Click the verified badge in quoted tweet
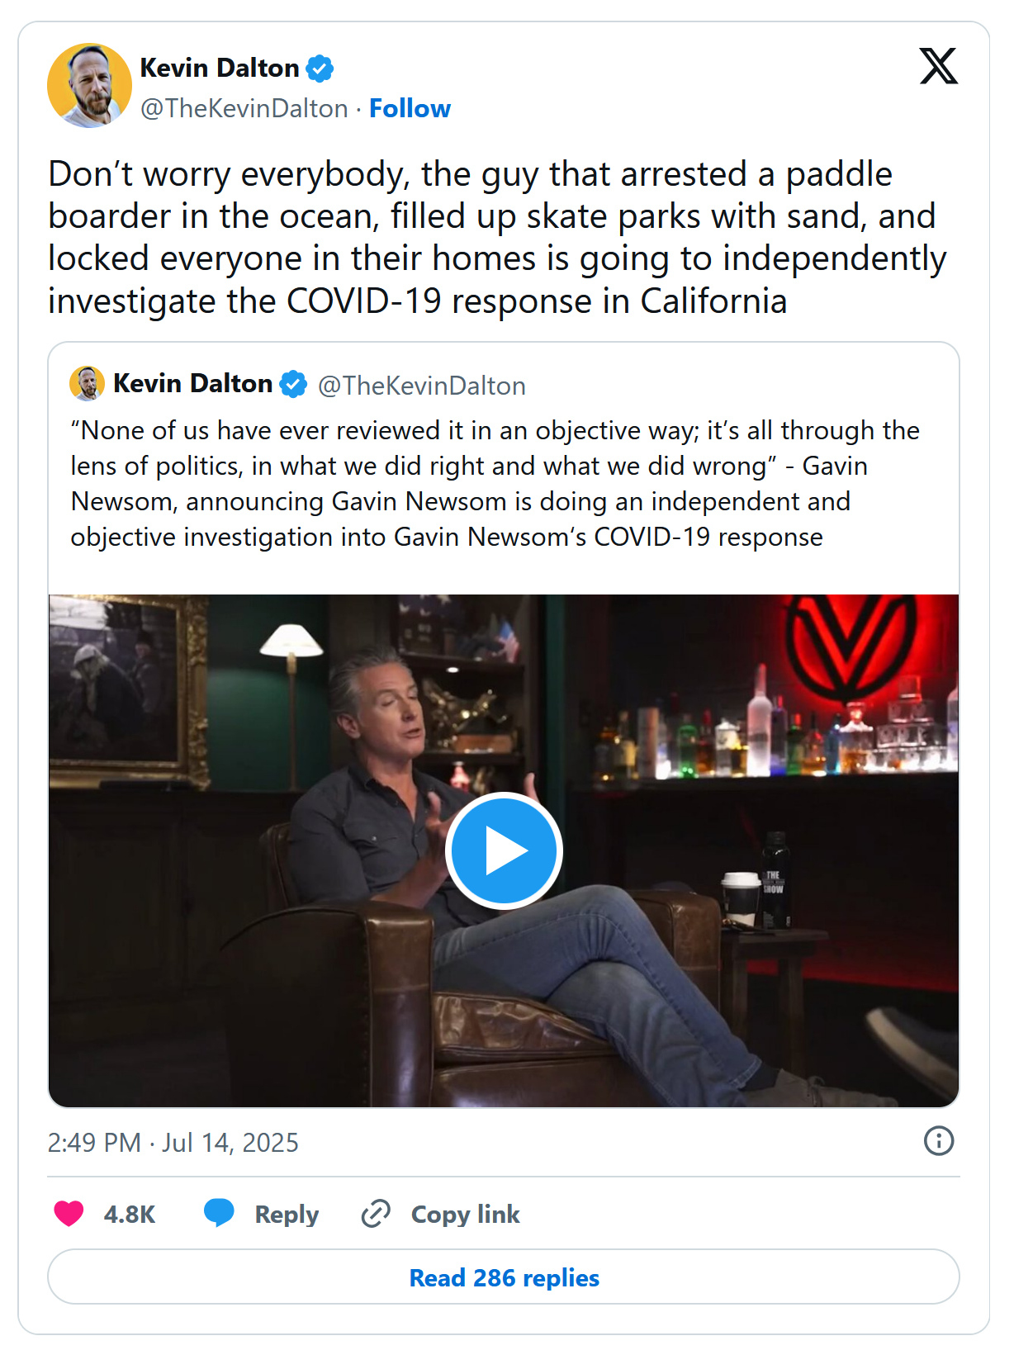 tap(293, 385)
